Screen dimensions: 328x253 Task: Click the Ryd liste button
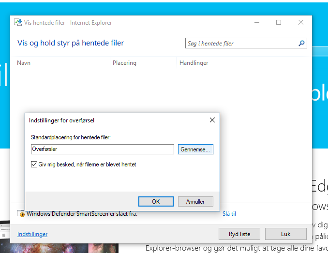pos(239,234)
